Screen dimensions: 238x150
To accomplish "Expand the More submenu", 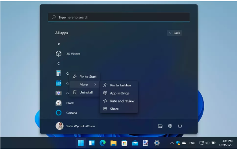I will [x=85, y=84].
